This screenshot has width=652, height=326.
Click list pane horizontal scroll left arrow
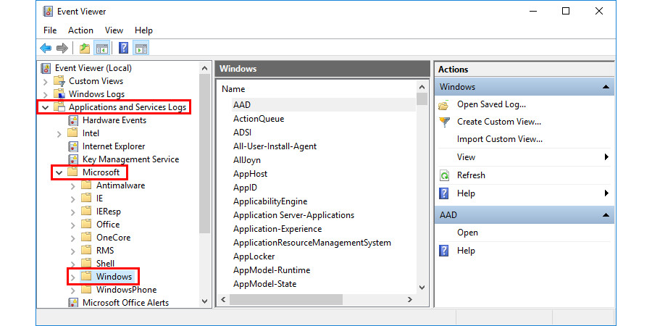(222, 299)
